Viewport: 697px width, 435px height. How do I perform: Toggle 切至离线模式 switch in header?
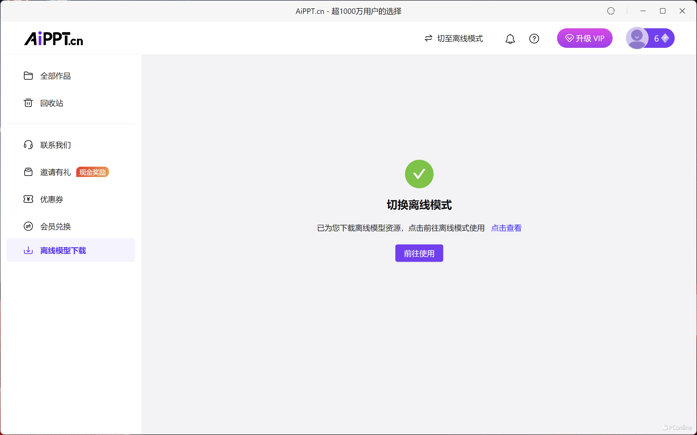454,39
